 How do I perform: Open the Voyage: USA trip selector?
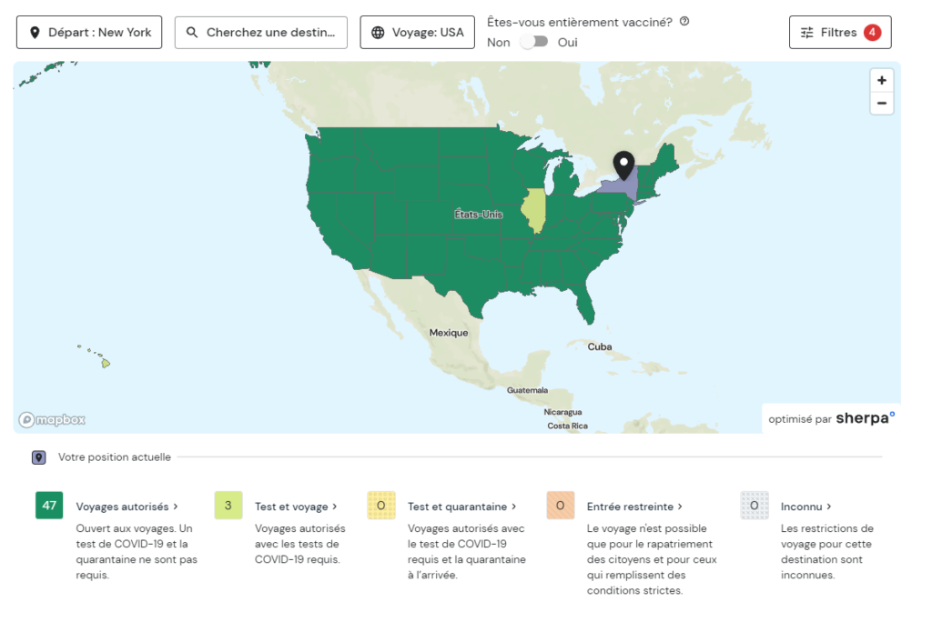coord(418,33)
